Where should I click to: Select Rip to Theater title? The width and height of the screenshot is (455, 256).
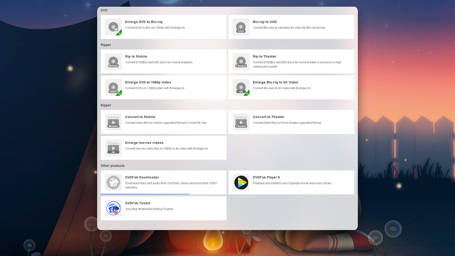(264, 56)
